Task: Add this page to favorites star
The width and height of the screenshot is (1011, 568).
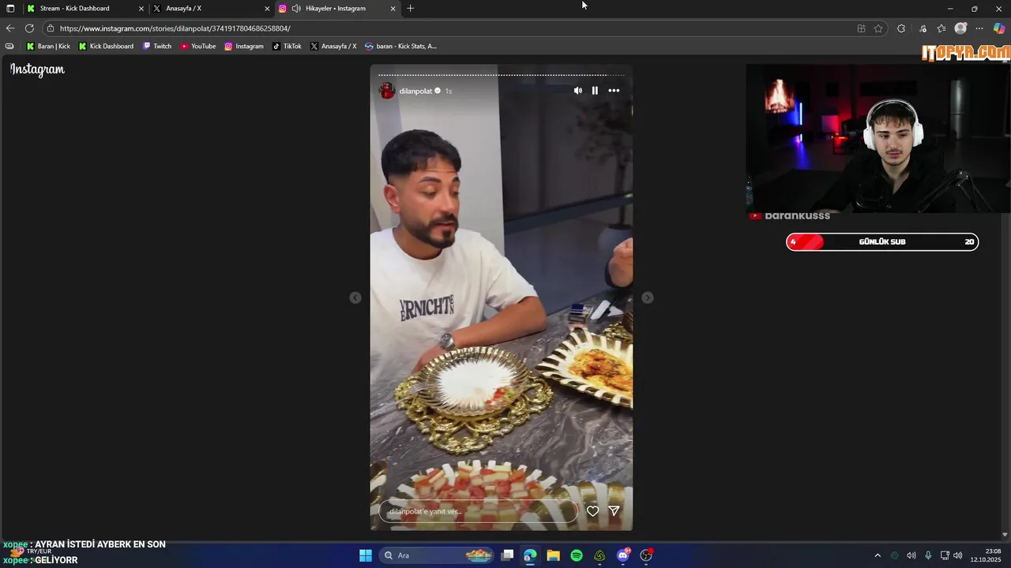Action: pos(878,28)
